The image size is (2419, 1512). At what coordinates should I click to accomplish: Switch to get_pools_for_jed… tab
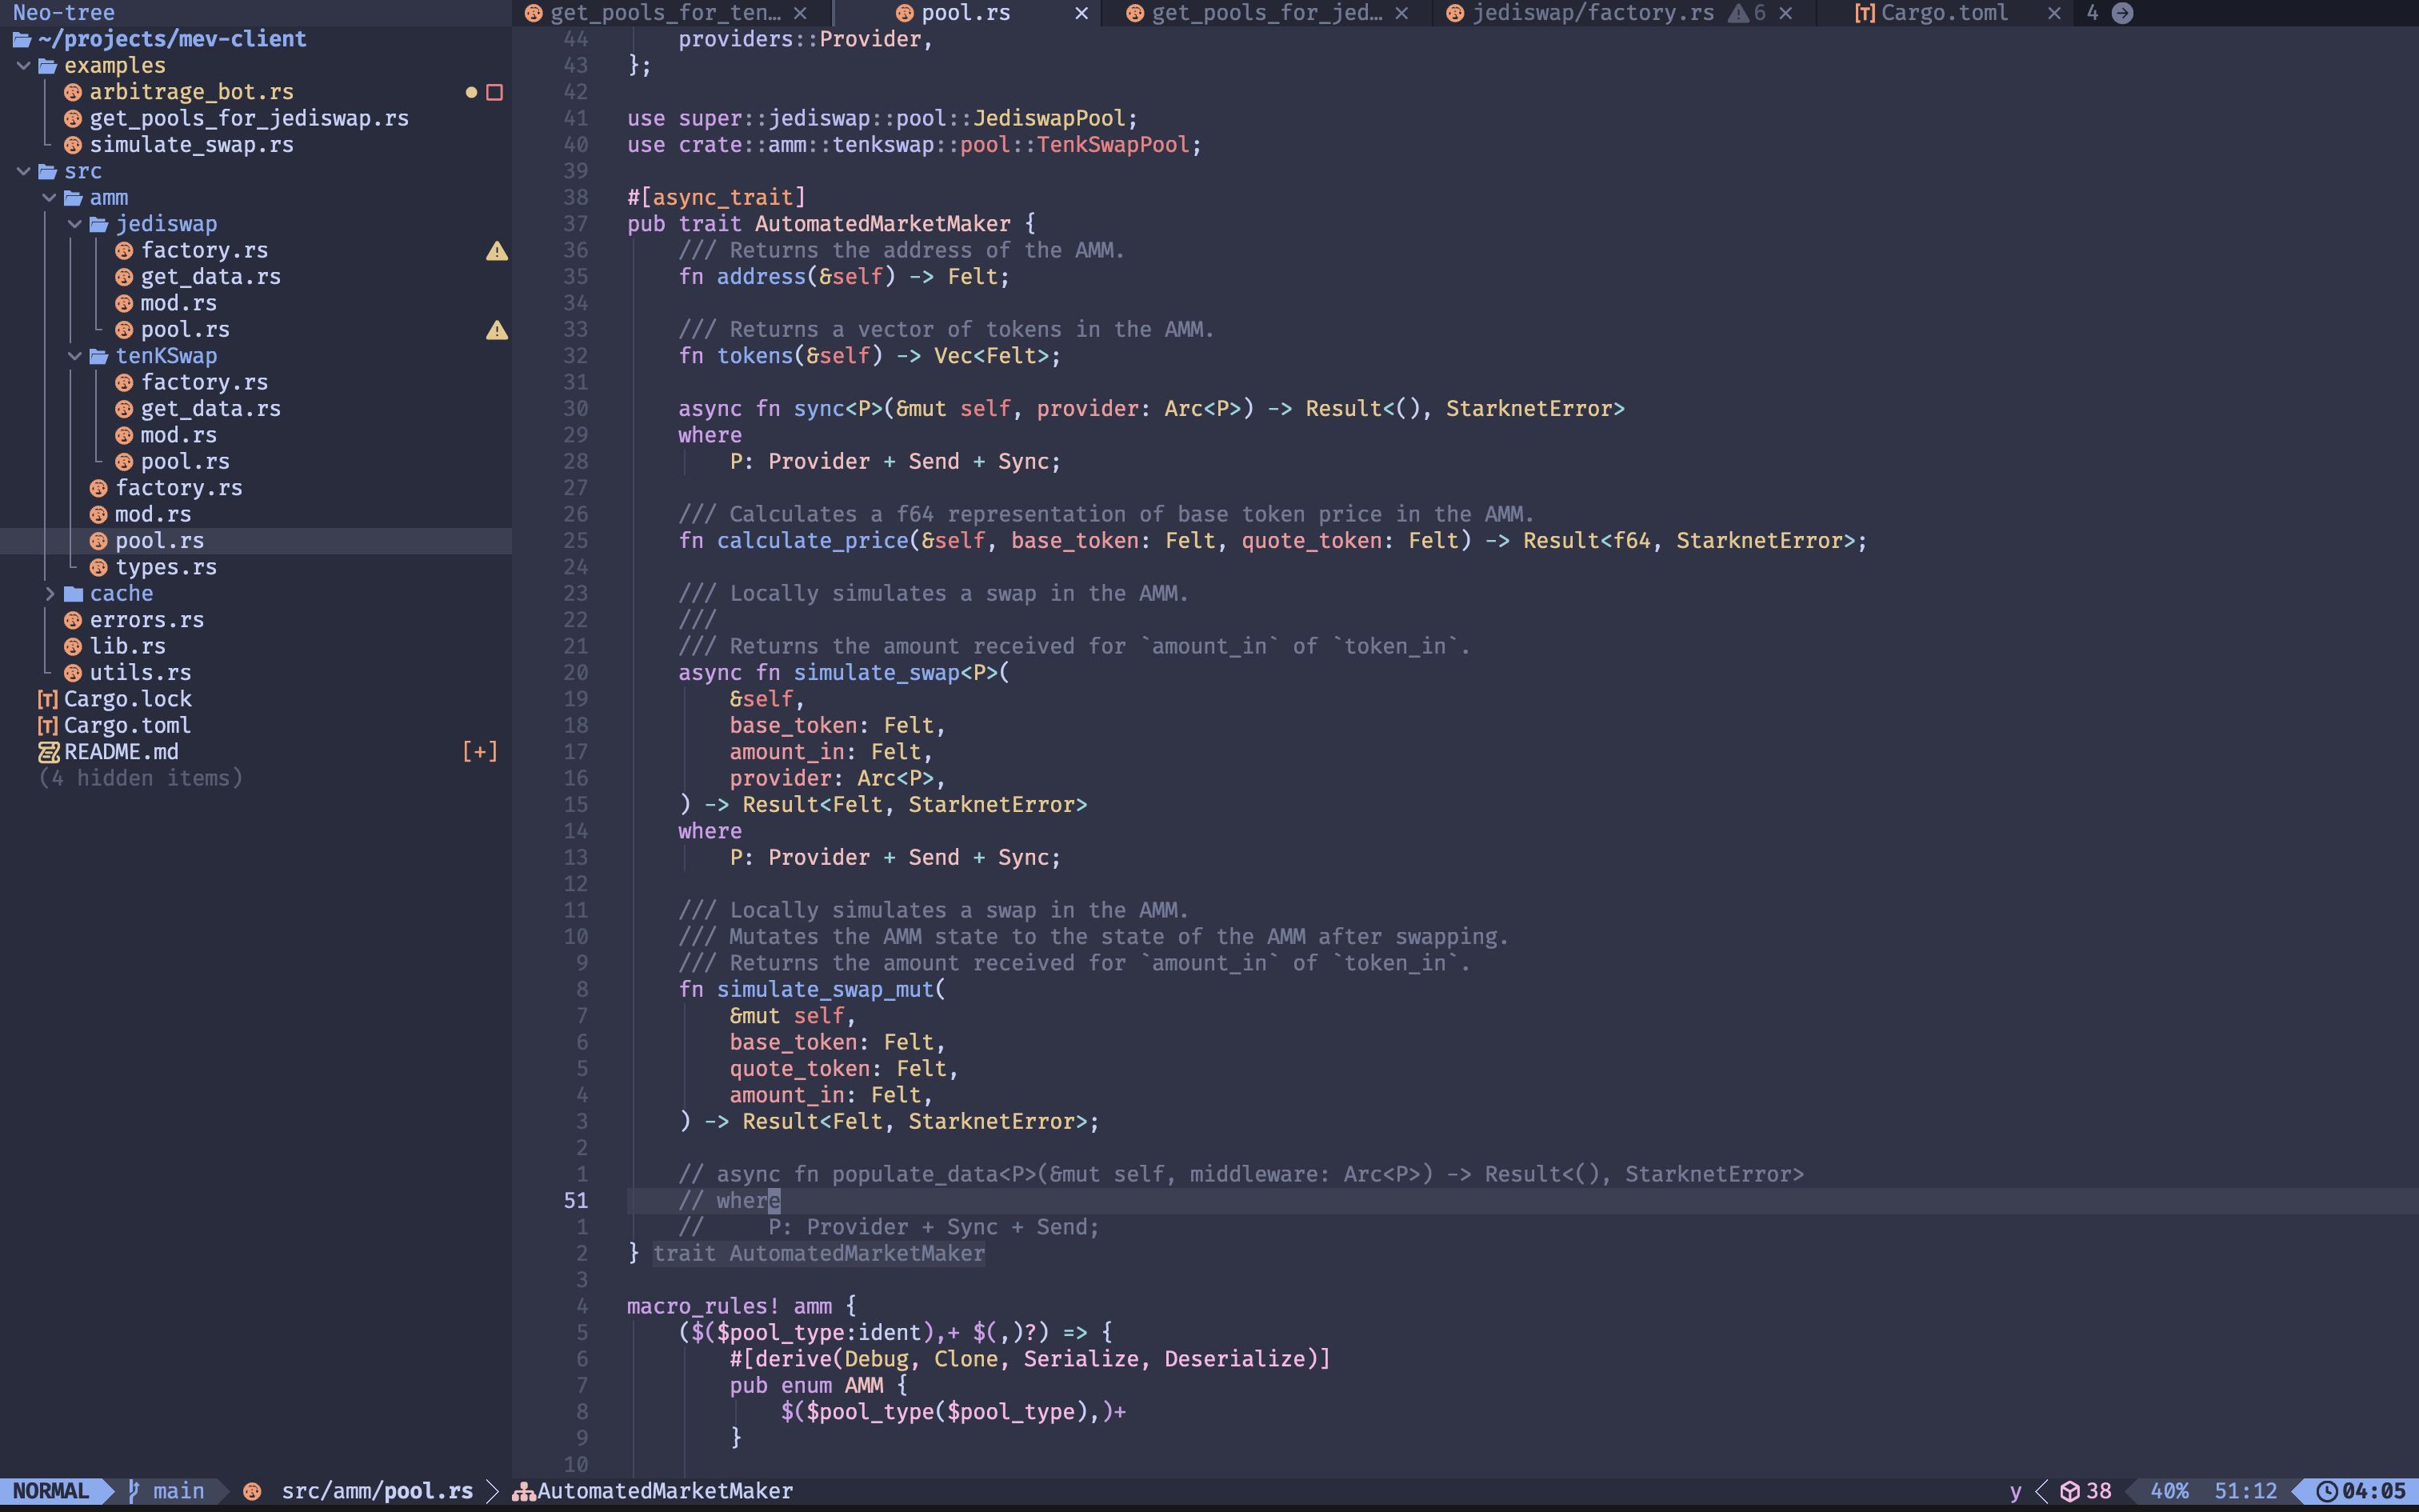[x=1267, y=13]
